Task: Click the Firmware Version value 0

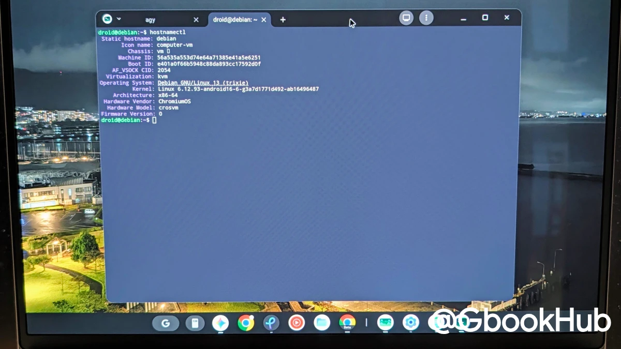Action: pos(160,114)
